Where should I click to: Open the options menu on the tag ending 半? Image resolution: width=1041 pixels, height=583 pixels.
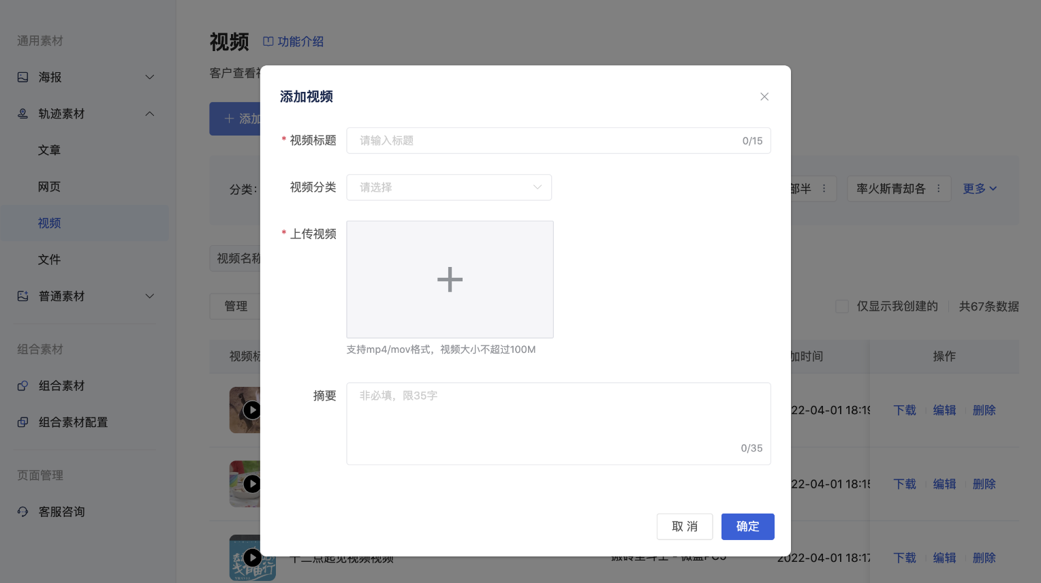pos(824,189)
